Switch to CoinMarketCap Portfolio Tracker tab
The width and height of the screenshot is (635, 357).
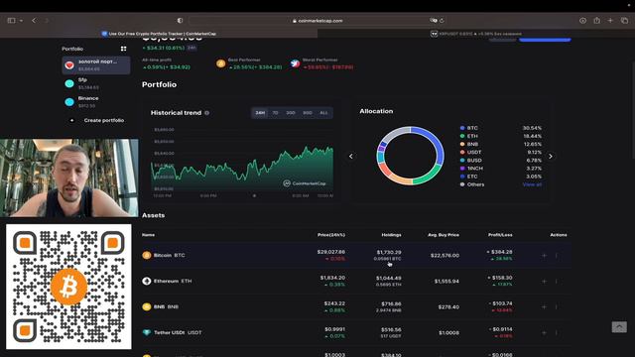coord(159,34)
